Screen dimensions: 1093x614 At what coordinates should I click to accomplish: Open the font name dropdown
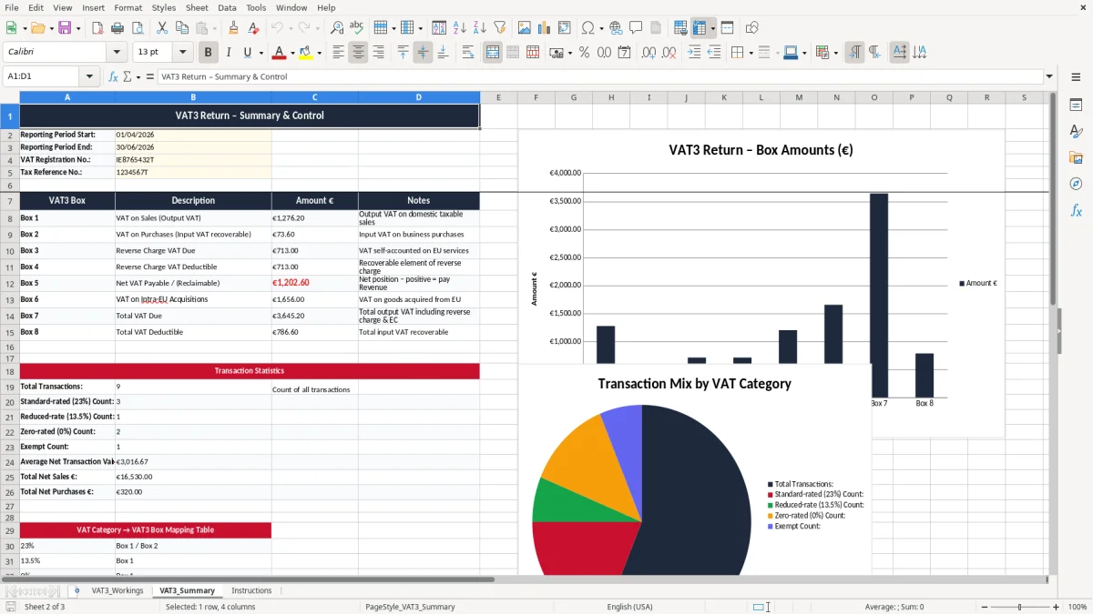click(x=116, y=53)
